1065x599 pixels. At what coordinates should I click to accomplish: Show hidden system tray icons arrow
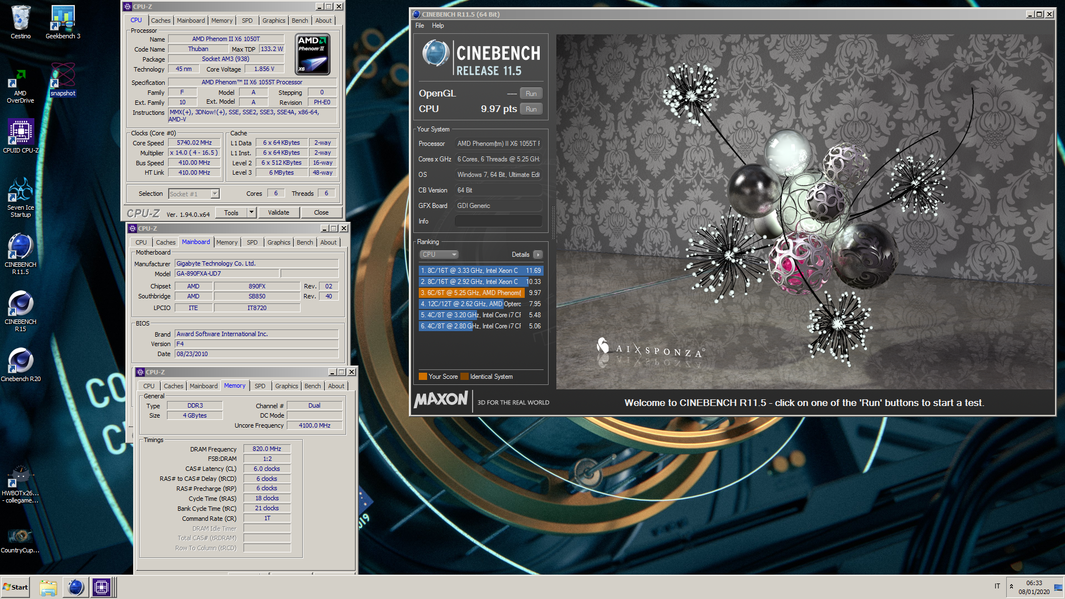pos(1011,587)
